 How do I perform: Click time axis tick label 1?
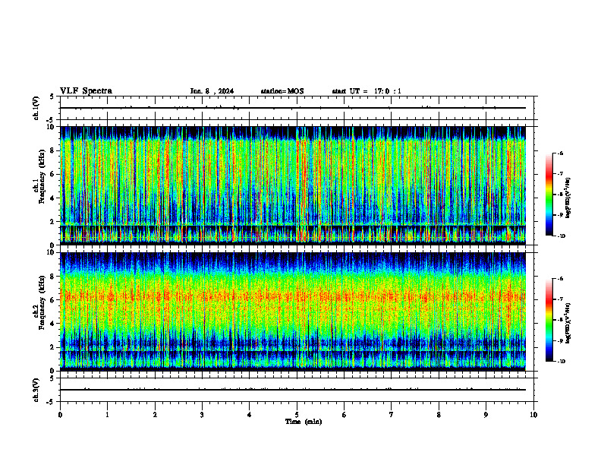point(107,415)
